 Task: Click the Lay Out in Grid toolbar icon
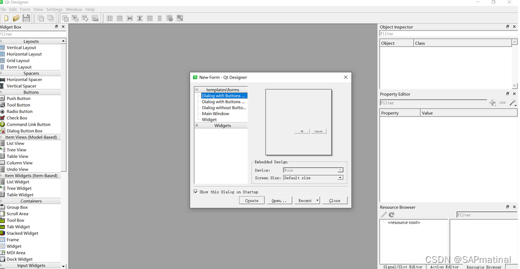tap(150, 18)
